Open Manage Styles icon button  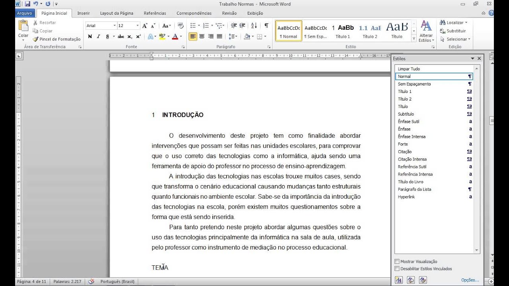[x=423, y=280]
